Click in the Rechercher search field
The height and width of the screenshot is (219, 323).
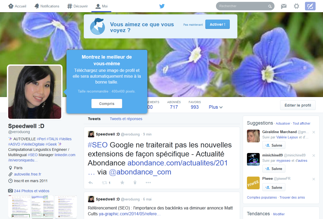pyautogui.click(x=242, y=6)
